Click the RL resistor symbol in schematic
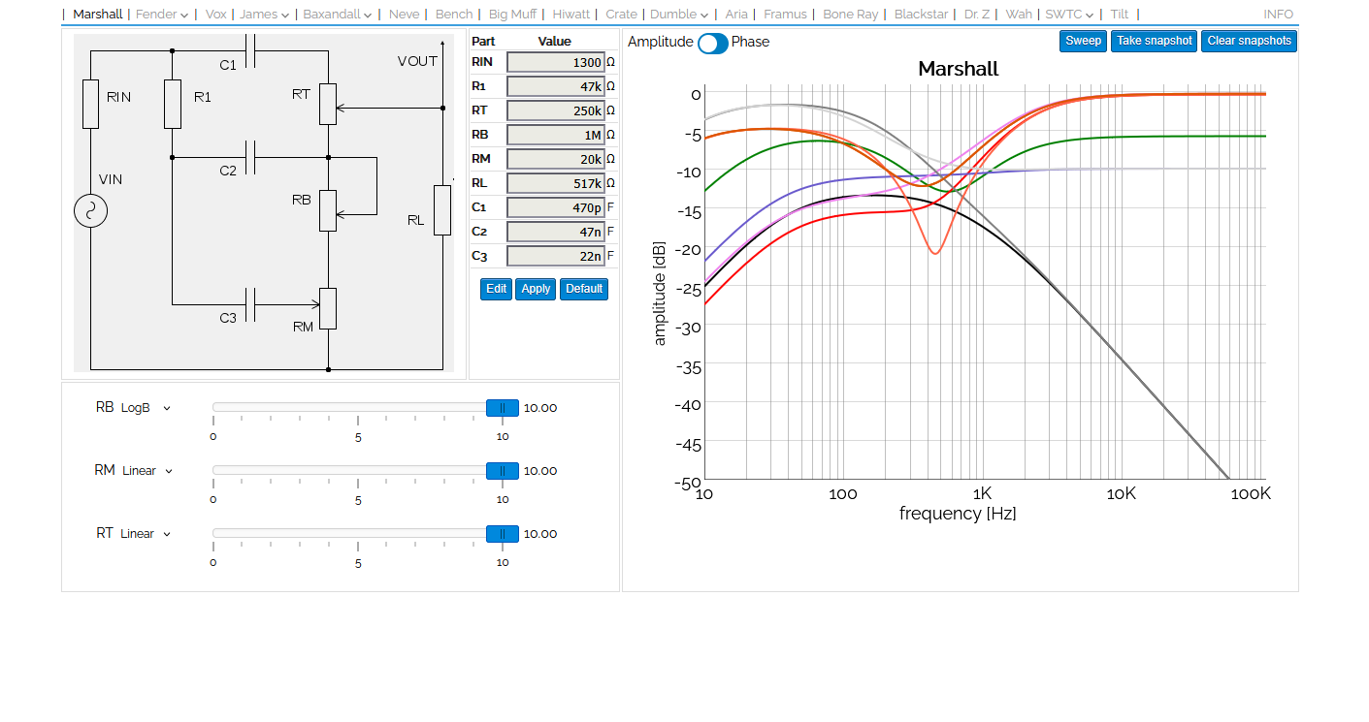 click(x=442, y=209)
